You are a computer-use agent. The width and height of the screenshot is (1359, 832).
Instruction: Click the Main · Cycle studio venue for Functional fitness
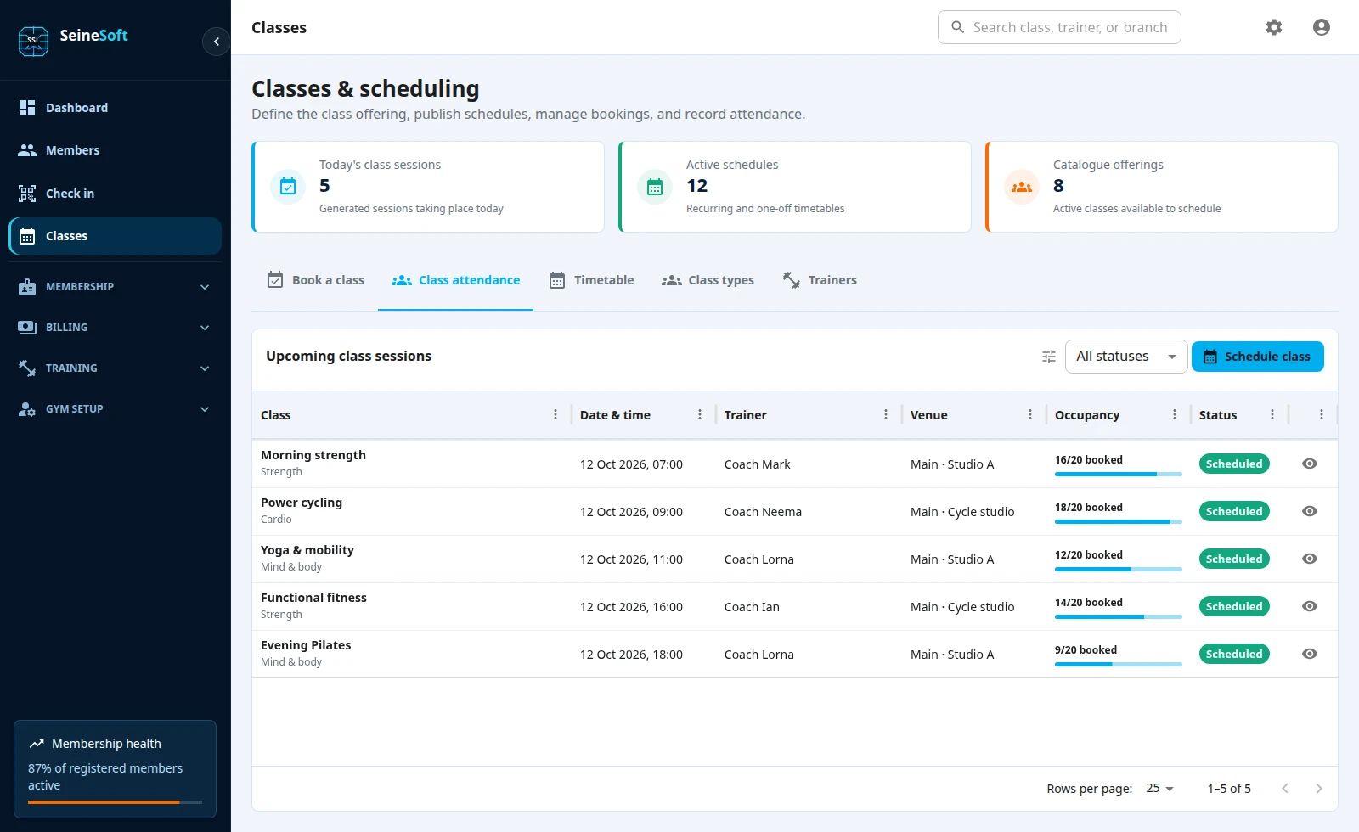(962, 607)
